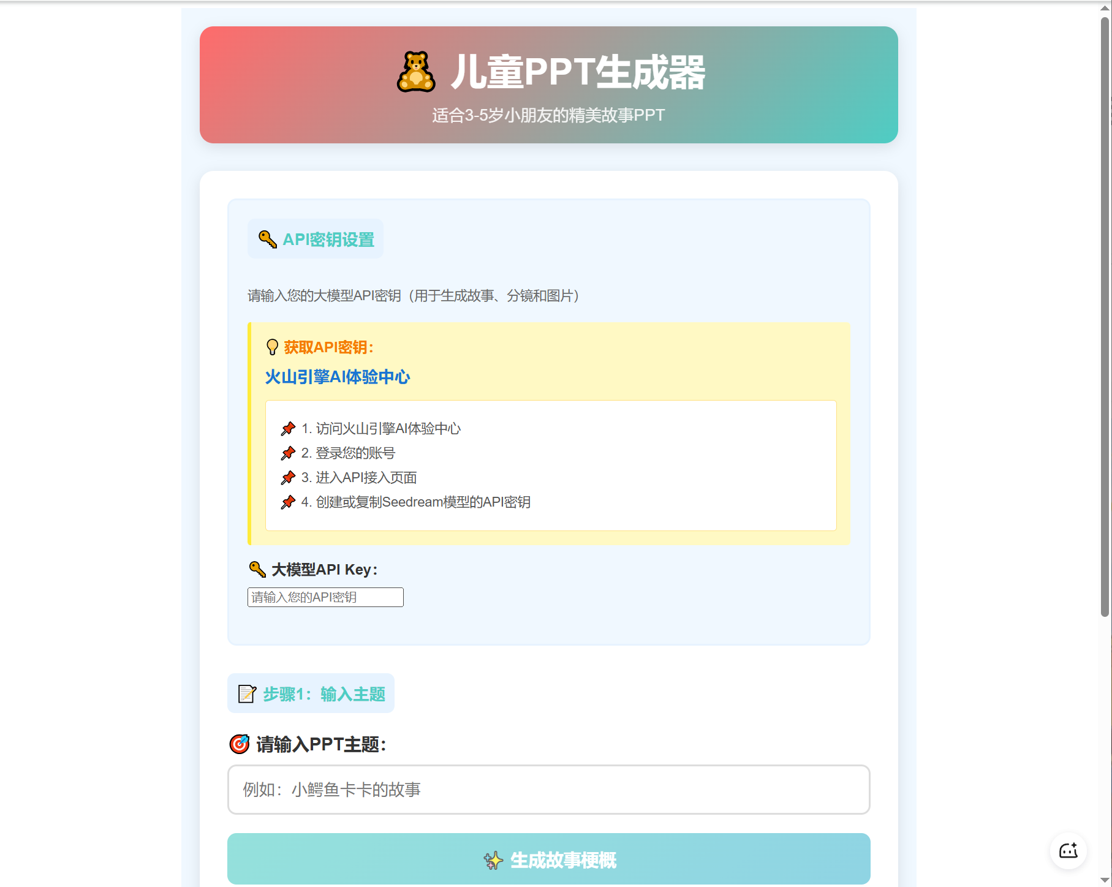Click the lightbulb icon beside 获取API密钥

coord(273,347)
